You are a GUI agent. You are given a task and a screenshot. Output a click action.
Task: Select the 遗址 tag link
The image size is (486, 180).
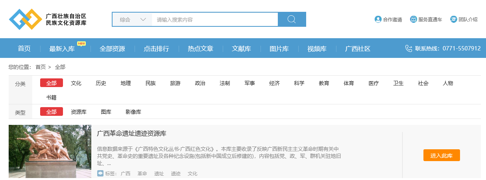(159, 174)
